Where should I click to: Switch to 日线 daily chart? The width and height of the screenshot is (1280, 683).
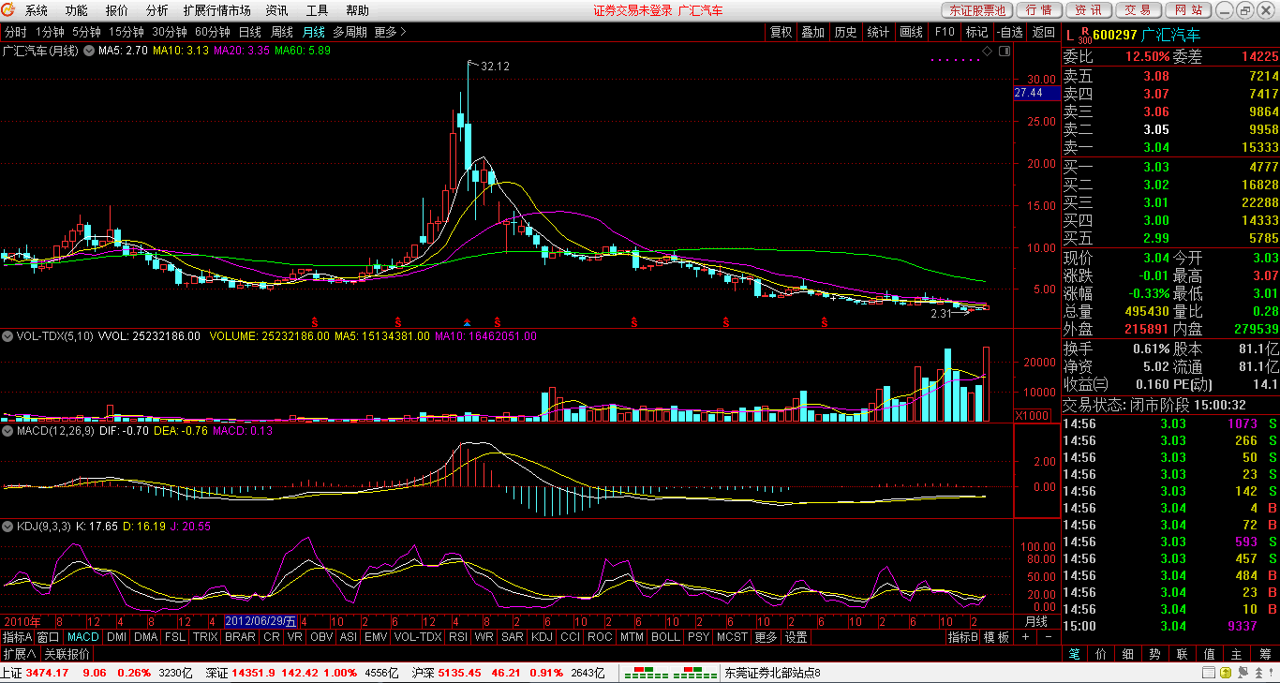point(250,32)
